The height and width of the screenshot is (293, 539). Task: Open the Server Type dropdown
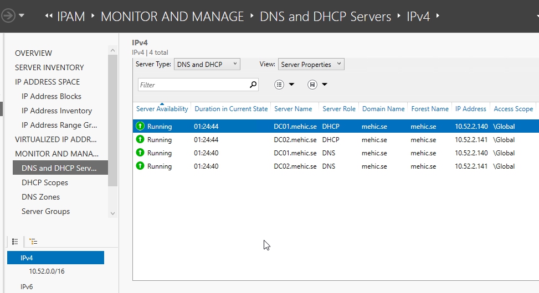(x=207, y=64)
